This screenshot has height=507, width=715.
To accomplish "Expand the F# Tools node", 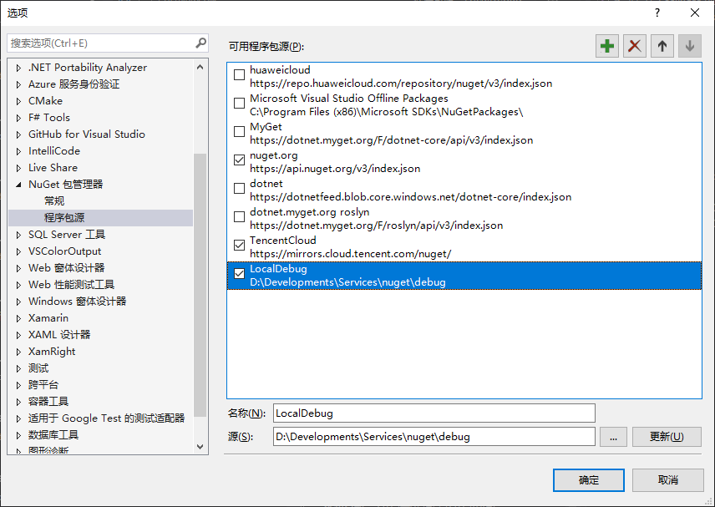I will pos(18,118).
